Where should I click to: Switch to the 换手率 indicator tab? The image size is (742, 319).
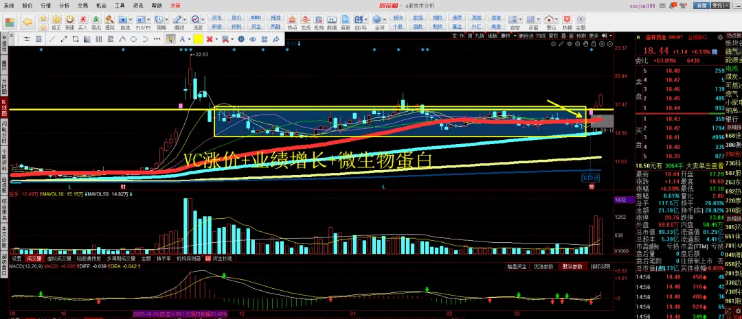click(164, 259)
